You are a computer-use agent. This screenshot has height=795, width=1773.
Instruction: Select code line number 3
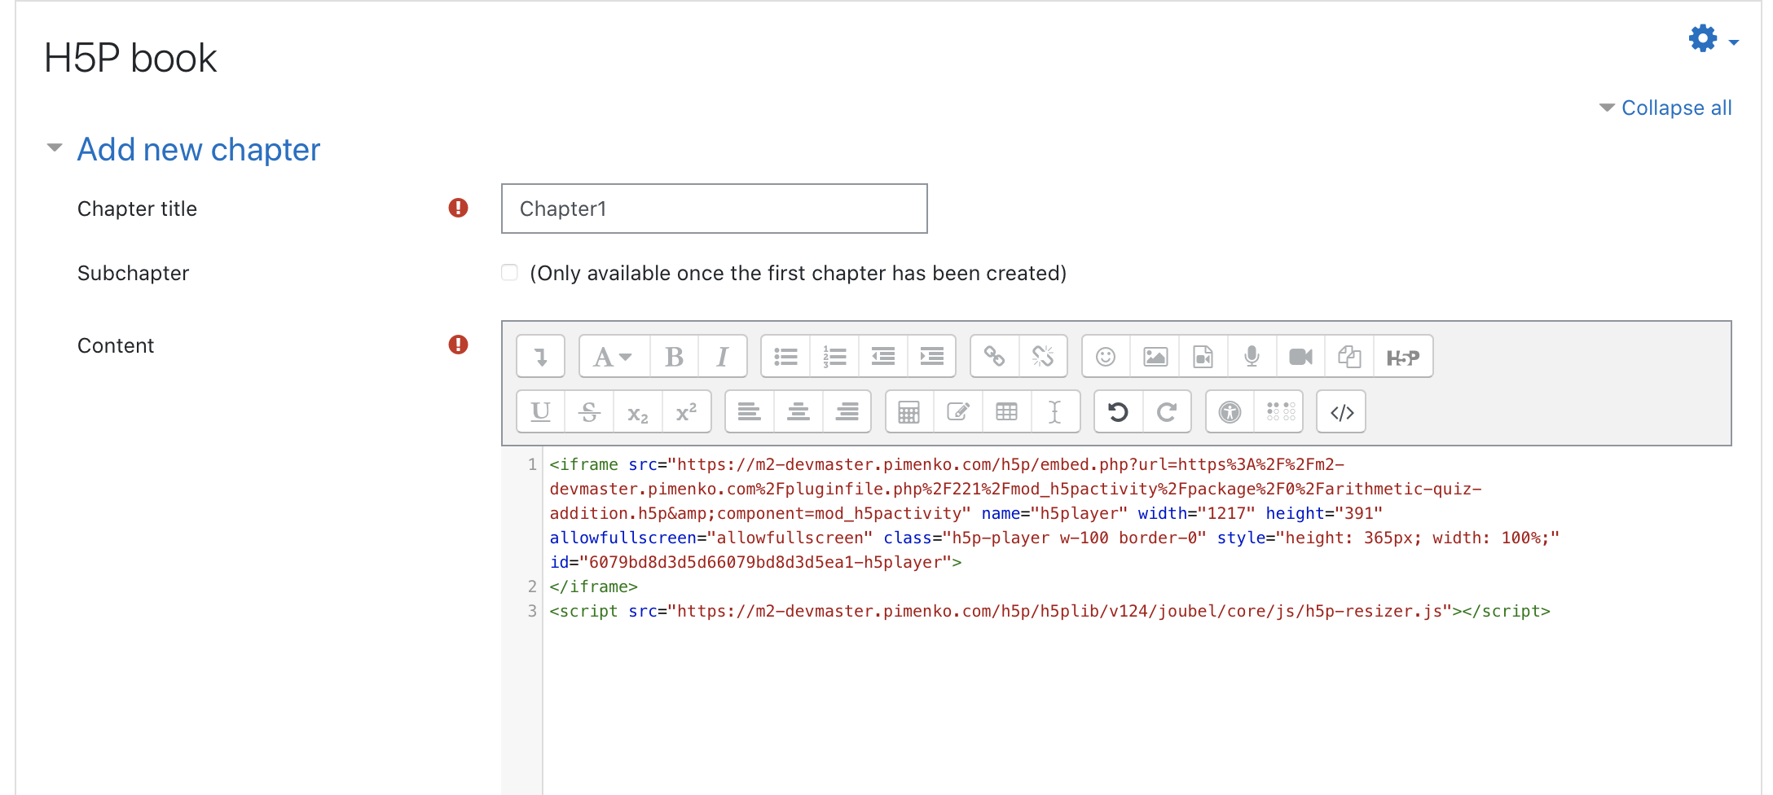(x=532, y=611)
